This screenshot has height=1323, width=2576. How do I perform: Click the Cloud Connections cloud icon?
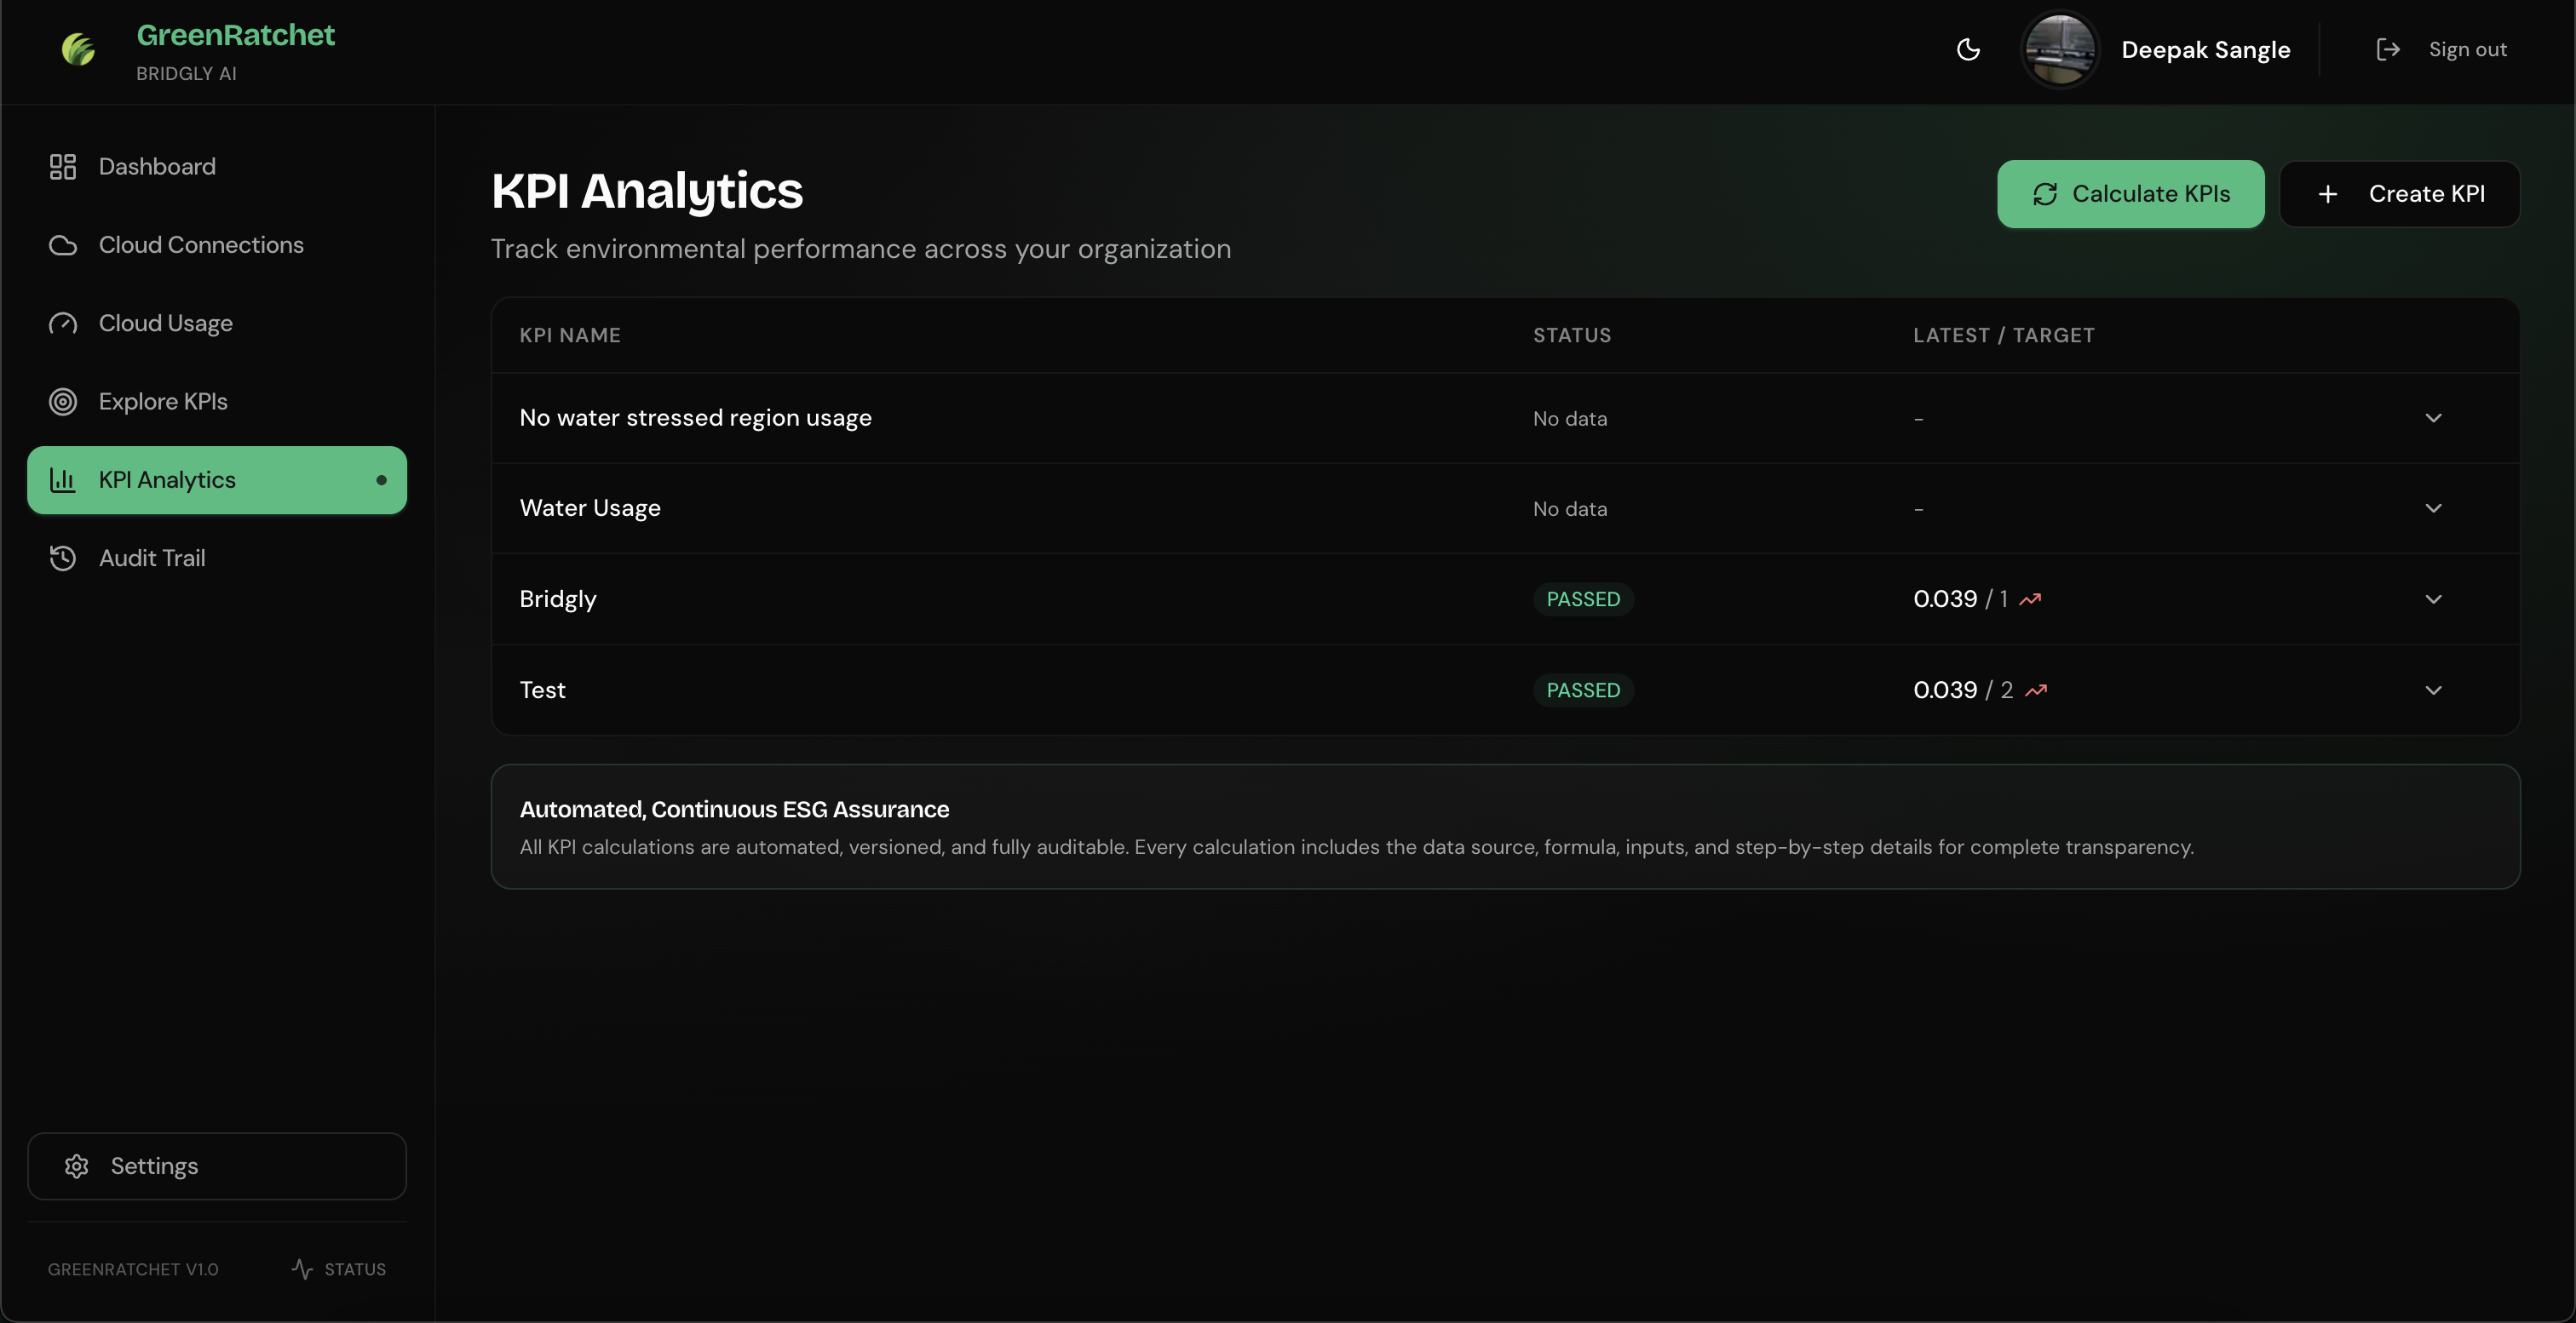click(63, 245)
